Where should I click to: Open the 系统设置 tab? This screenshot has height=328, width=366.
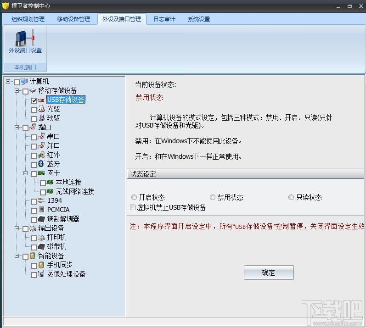[x=199, y=19]
